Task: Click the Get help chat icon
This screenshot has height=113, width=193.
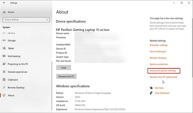Action: [151, 88]
